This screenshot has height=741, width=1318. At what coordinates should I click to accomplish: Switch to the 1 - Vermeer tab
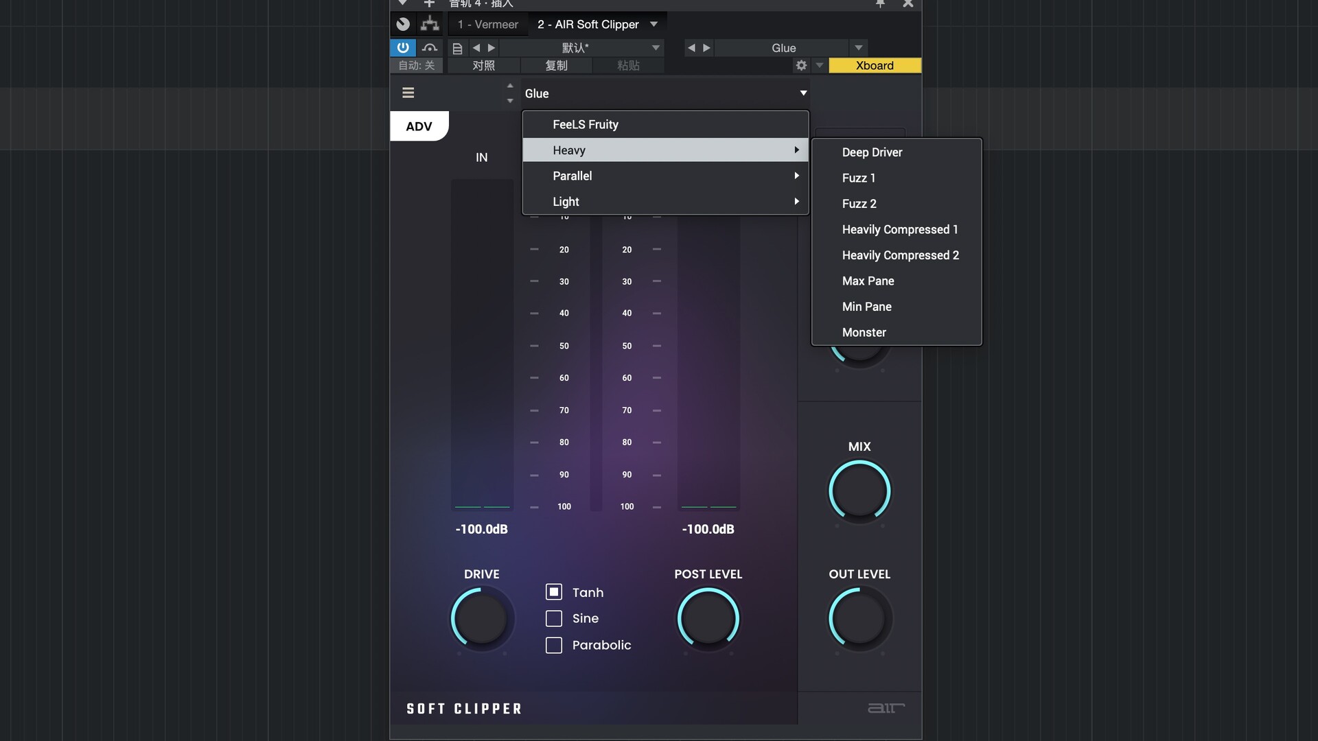488,24
